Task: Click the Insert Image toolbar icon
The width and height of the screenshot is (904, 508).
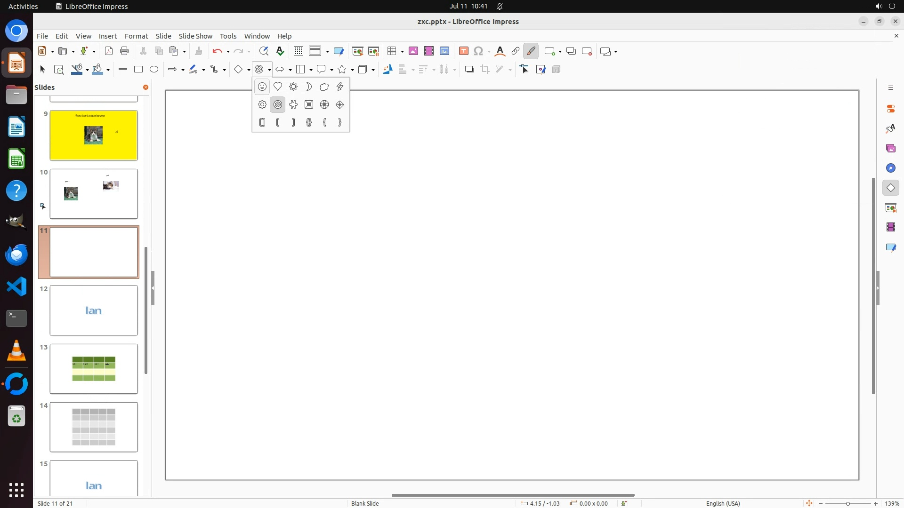Action: [413, 51]
